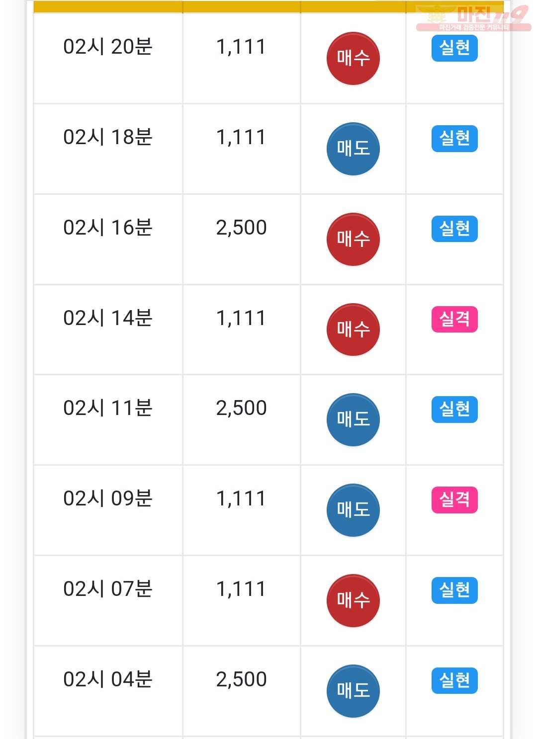
Task: Select the 매도 circle in the 02시 09분 row
Action: click(x=353, y=510)
